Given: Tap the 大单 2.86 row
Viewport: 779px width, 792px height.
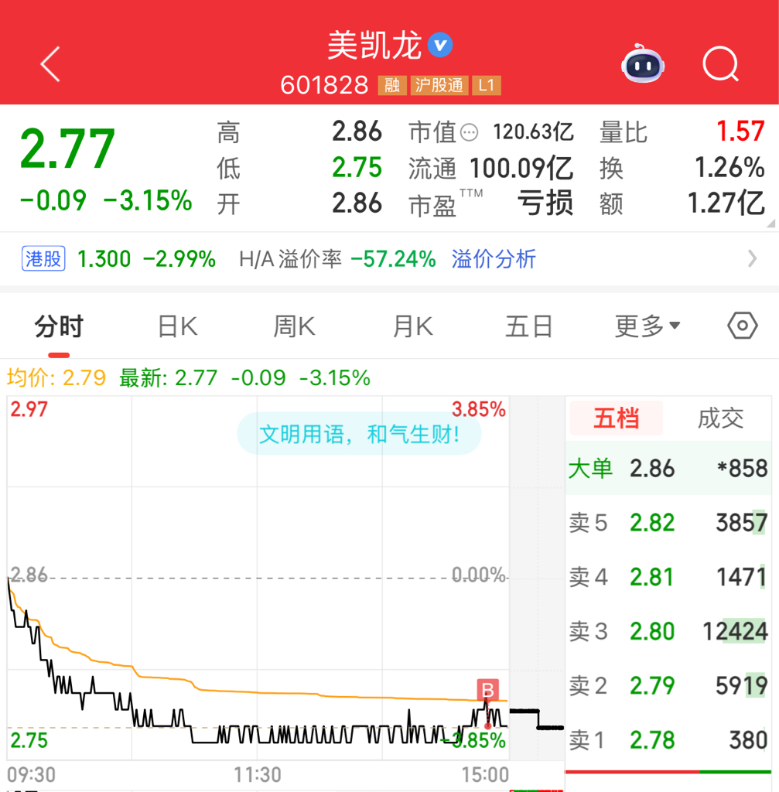Looking at the screenshot, I should click(x=668, y=468).
